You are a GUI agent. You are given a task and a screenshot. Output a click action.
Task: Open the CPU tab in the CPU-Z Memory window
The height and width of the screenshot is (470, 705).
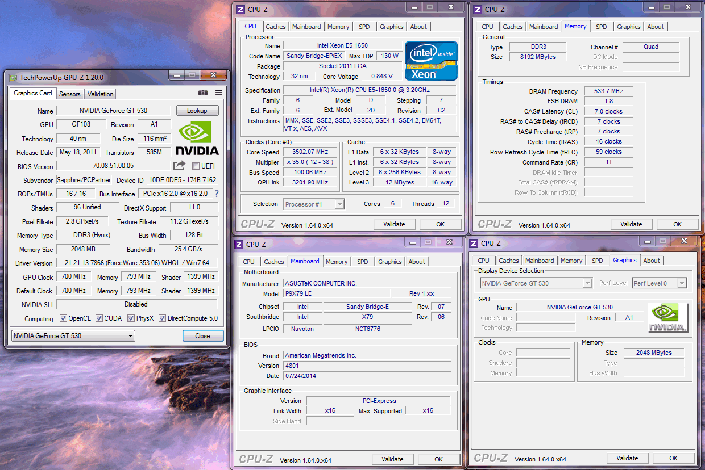click(488, 27)
